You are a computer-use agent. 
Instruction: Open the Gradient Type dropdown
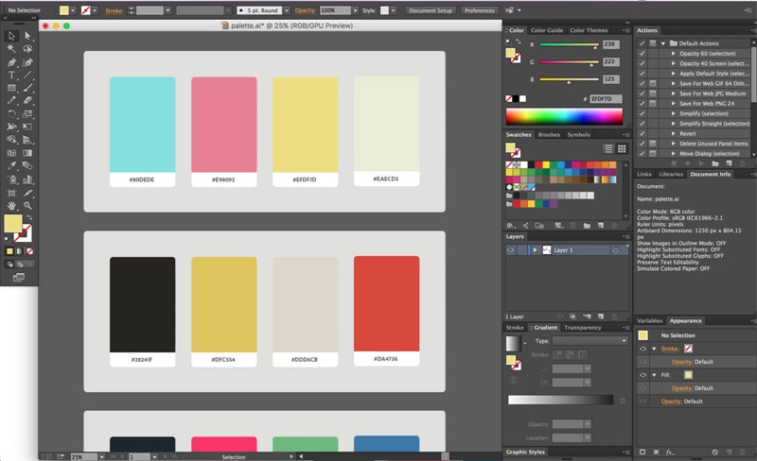click(x=590, y=341)
